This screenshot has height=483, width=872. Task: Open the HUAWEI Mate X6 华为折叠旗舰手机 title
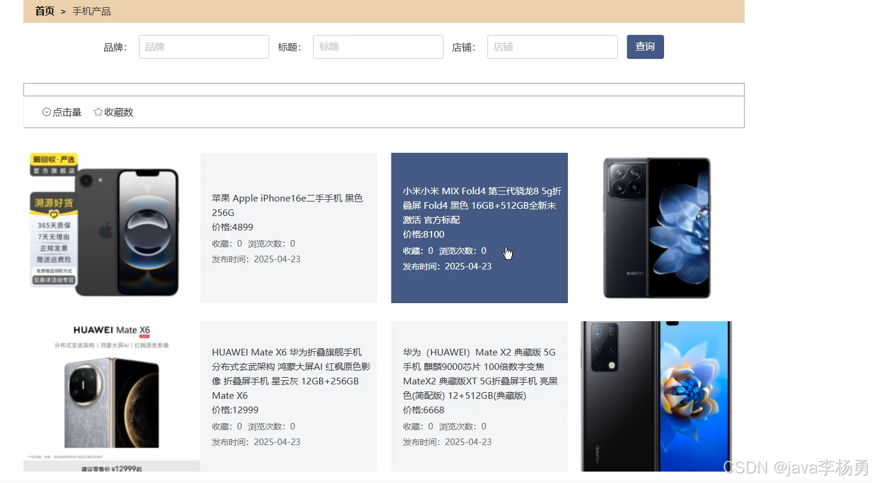291,374
